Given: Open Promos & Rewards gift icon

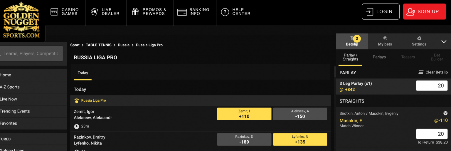Looking at the screenshot, I should click(135, 12).
